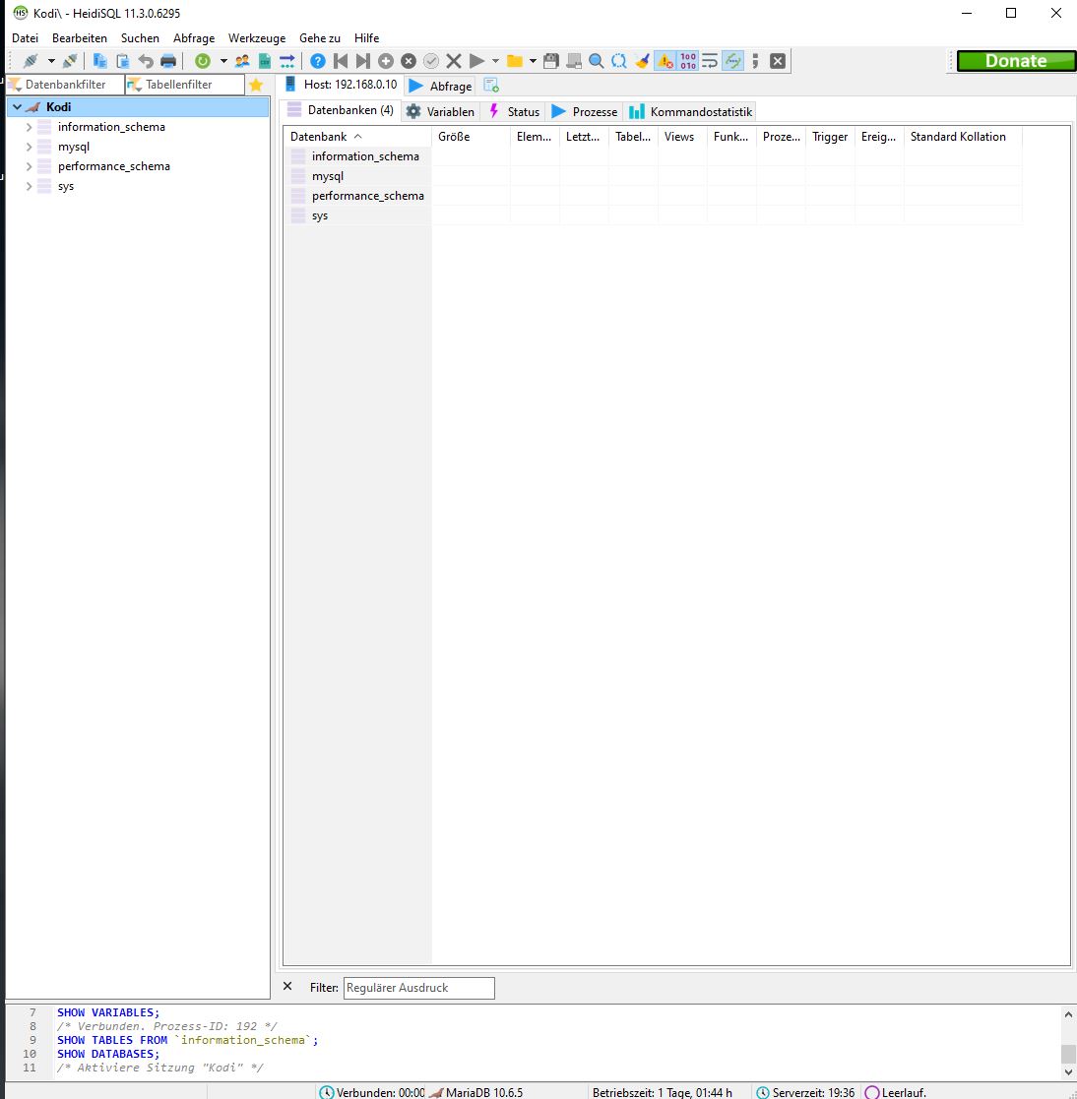Go to the first row icon

(x=341, y=61)
